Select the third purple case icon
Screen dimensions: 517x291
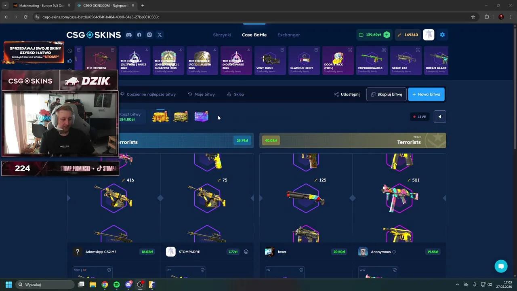[201, 117]
